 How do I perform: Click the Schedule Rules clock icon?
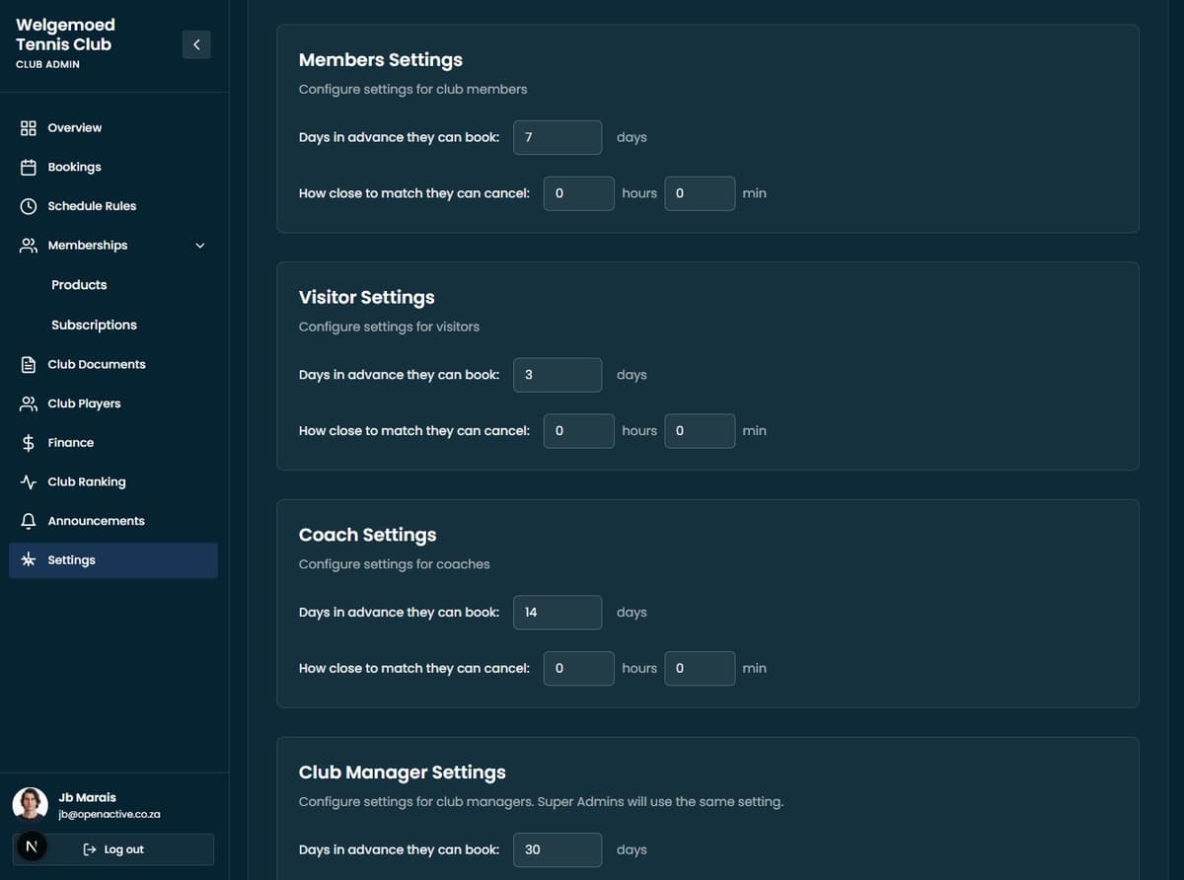point(29,206)
